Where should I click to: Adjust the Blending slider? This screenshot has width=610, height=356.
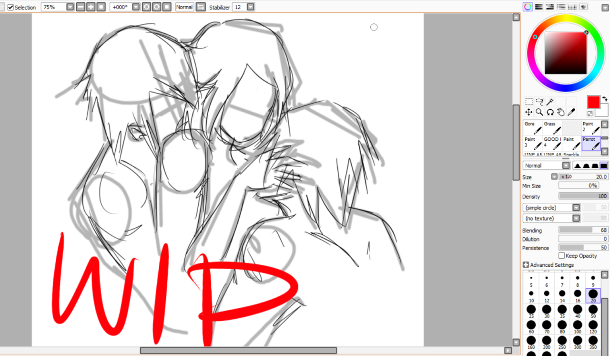(x=583, y=230)
